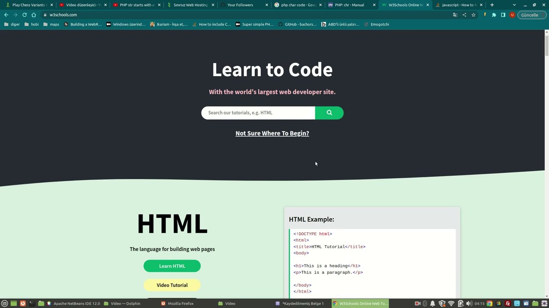Open the hobi bookmarks folder
This screenshot has height=308, width=549.
(31, 24)
